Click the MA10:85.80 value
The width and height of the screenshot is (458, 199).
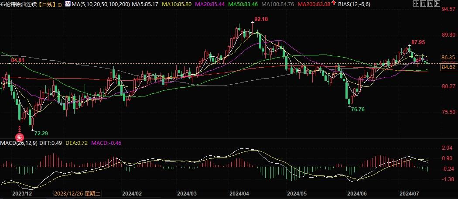point(177,4)
